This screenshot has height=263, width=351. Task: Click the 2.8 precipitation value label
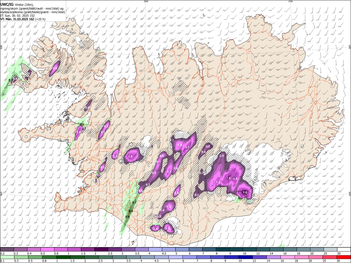pos(245,193)
